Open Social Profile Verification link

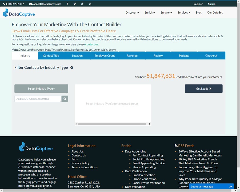[x=149, y=183]
